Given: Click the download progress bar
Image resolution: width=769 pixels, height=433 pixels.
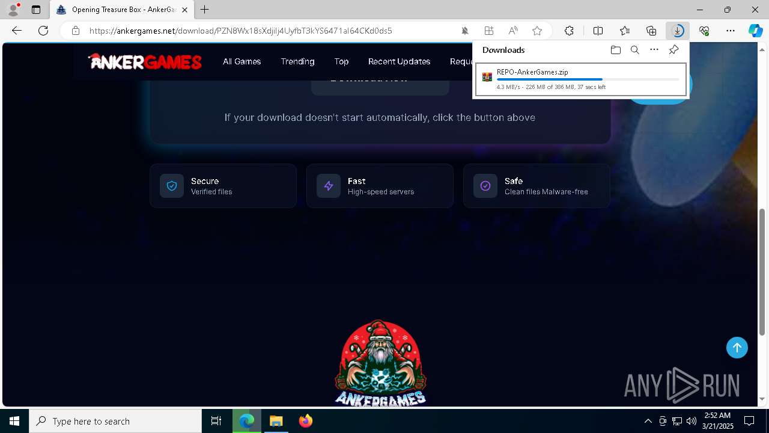Looking at the screenshot, I should (x=588, y=79).
